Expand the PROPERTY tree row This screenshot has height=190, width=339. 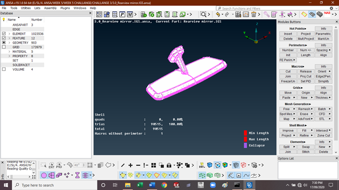pyautogui.click(x=9, y=56)
